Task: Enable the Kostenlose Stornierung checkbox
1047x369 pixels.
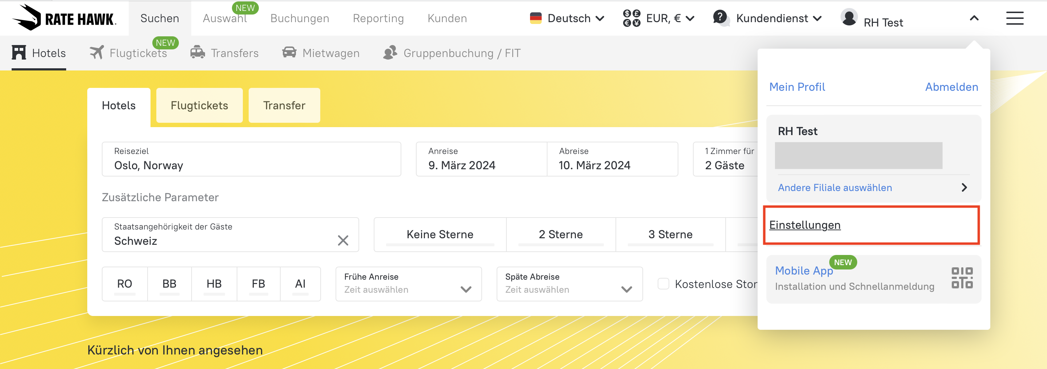Action: point(663,284)
